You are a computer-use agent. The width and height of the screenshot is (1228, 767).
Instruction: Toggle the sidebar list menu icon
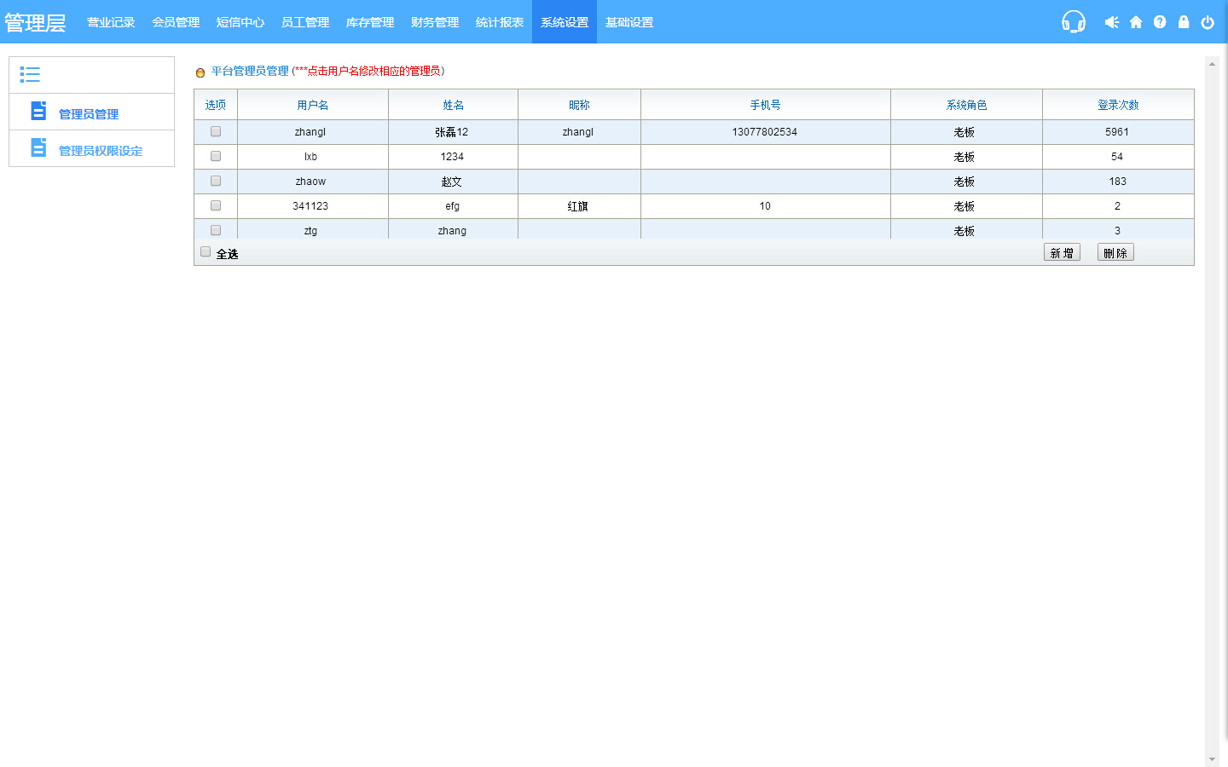point(30,75)
